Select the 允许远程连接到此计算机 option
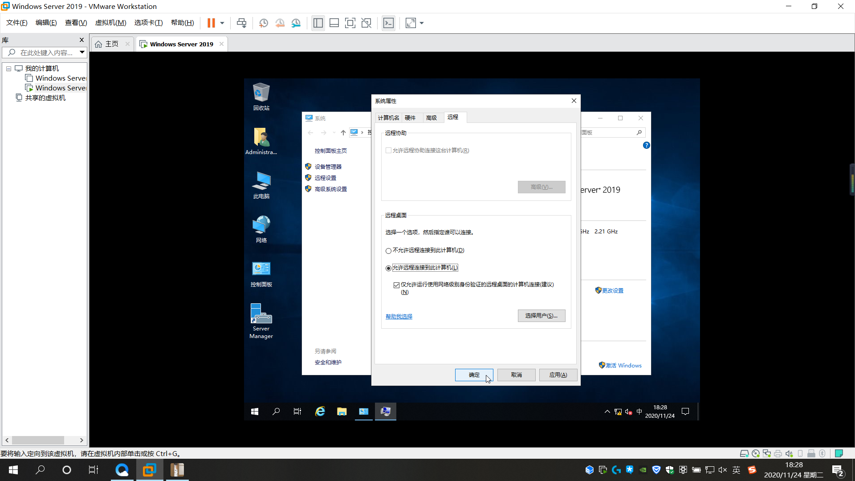The image size is (855, 481). pyautogui.click(x=388, y=268)
